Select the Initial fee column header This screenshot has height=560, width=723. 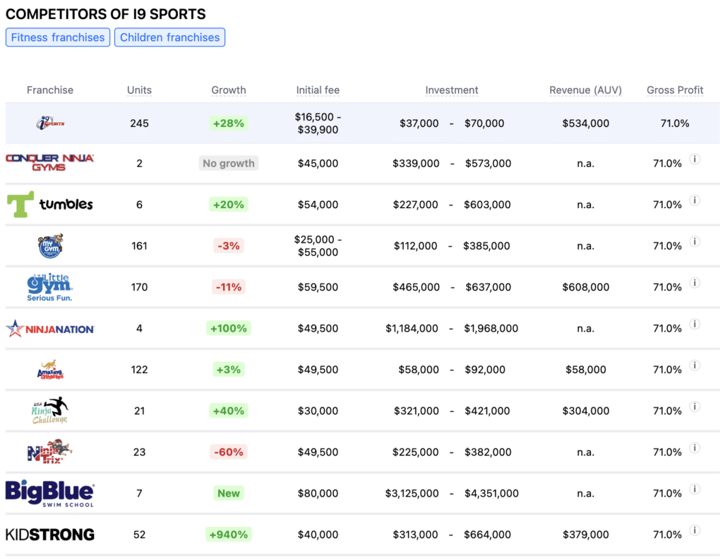pyautogui.click(x=318, y=90)
